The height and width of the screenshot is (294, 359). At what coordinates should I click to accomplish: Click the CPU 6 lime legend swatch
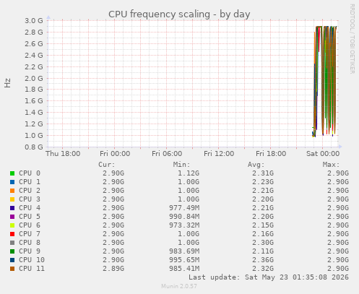12,225
